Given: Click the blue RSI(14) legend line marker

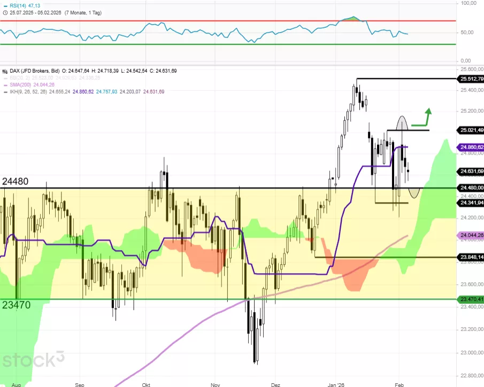Looking at the screenshot, I should tap(4, 5).
